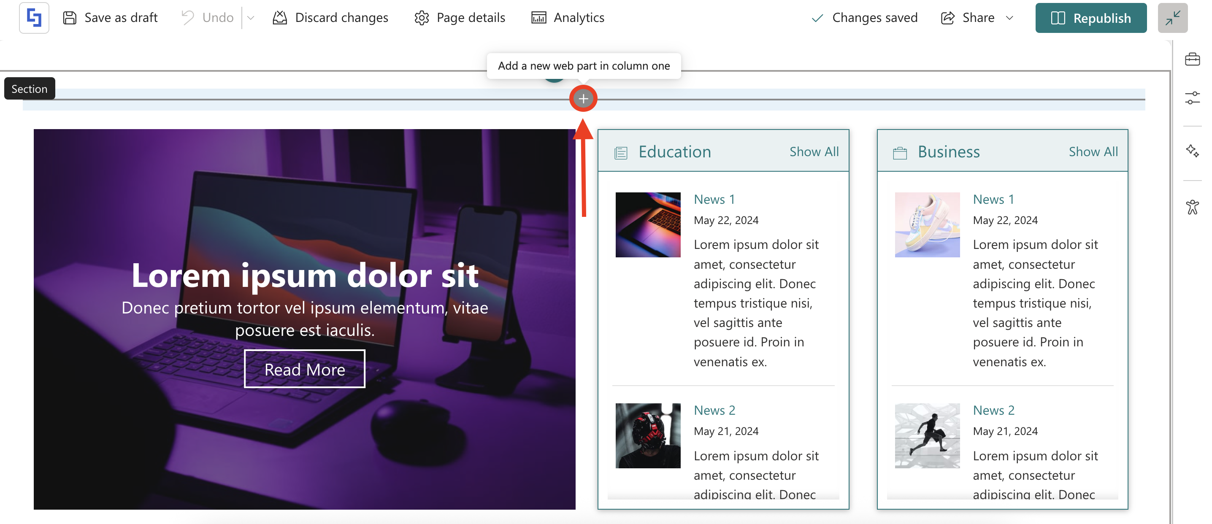Open Business News 2 headline link
The width and height of the screenshot is (1212, 524).
993,410
